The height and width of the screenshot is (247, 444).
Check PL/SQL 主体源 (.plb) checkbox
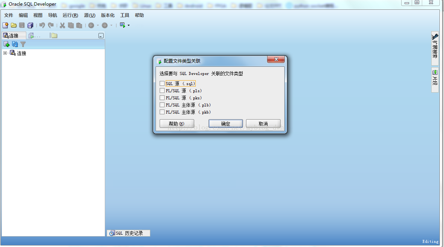click(x=162, y=105)
